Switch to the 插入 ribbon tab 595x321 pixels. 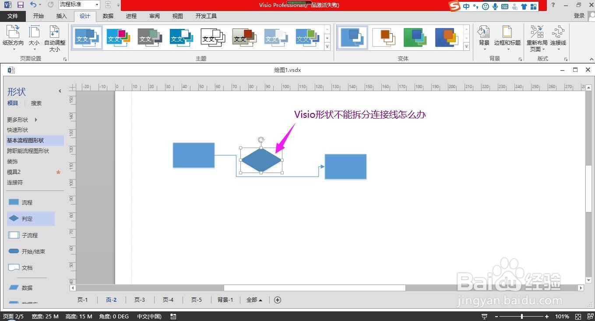click(x=62, y=16)
